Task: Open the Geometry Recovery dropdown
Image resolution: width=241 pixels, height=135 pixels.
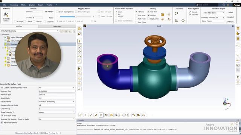Action: click(220, 18)
